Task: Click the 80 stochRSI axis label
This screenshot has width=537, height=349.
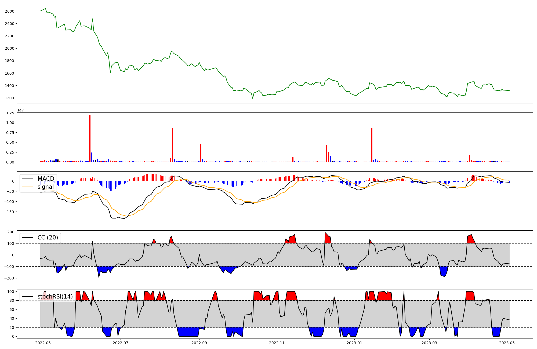Action: [x=12, y=300]
